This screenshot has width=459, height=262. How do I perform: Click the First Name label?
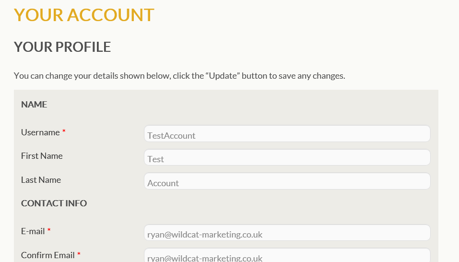42,156
